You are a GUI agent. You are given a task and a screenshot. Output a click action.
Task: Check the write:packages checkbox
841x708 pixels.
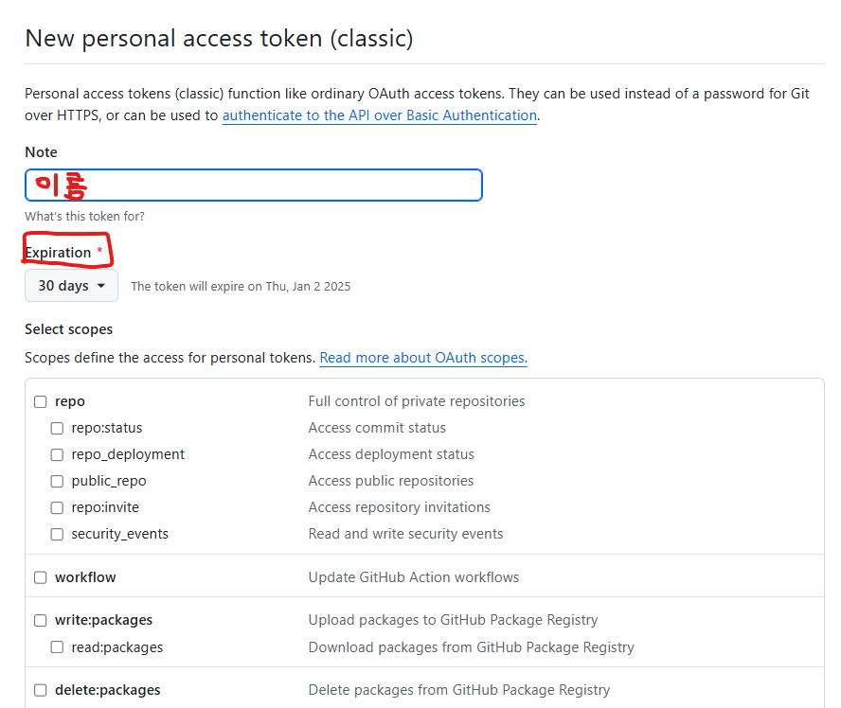(x=40, y=620)
